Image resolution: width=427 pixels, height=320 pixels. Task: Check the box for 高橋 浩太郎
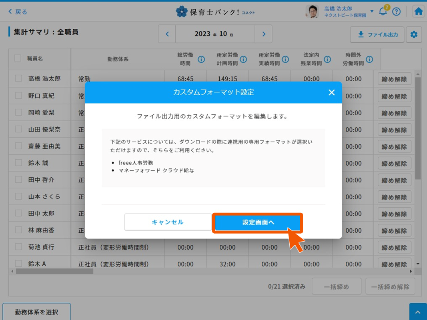point(18,79)
